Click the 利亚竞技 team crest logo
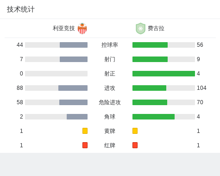220x176 pixels. click(82, 28)
